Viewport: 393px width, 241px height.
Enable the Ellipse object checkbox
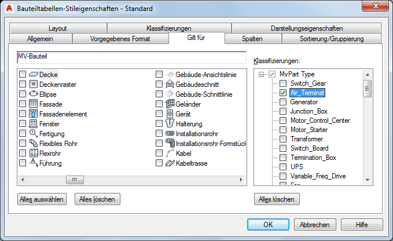coord(23,94)
